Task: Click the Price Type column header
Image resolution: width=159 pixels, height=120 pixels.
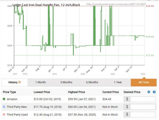Action: point(10,92)
